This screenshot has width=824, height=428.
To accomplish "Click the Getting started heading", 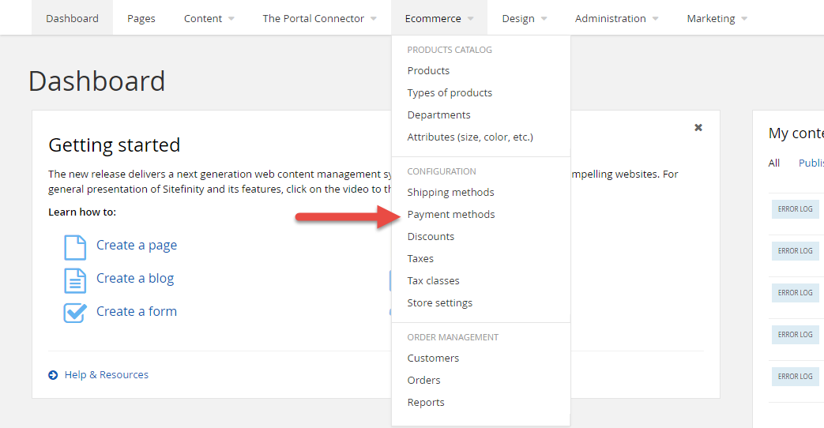I will (114, 145).
